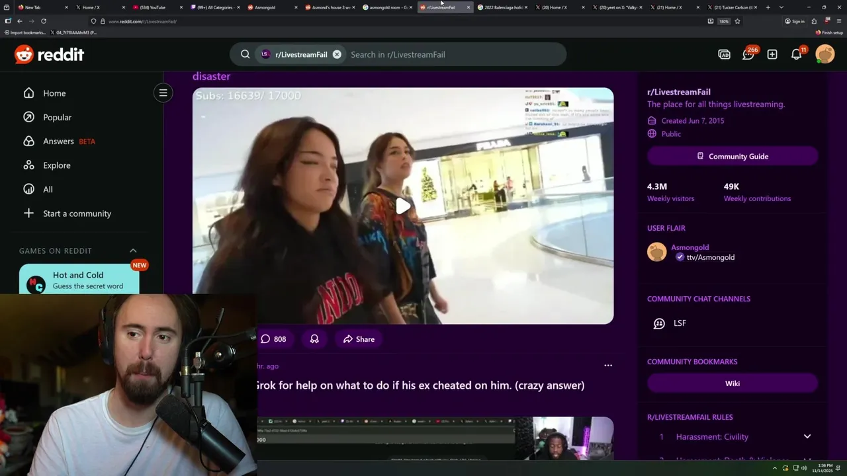Create a new post with plus icon
The height and width of the screenshot is (476, 847).
coord(772,54)
